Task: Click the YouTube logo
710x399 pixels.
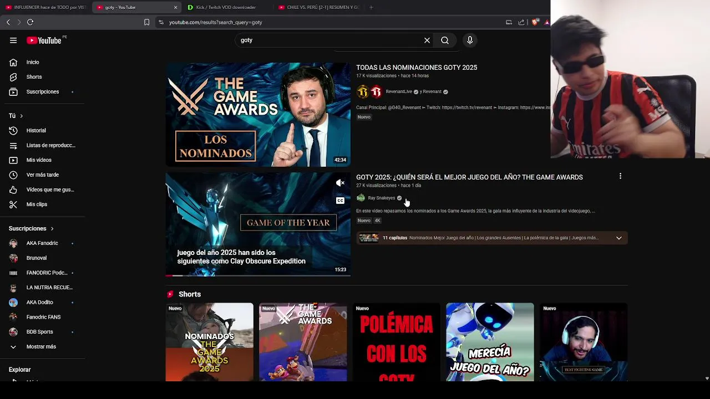Action: pyautogui.click(x=44, y=40)
